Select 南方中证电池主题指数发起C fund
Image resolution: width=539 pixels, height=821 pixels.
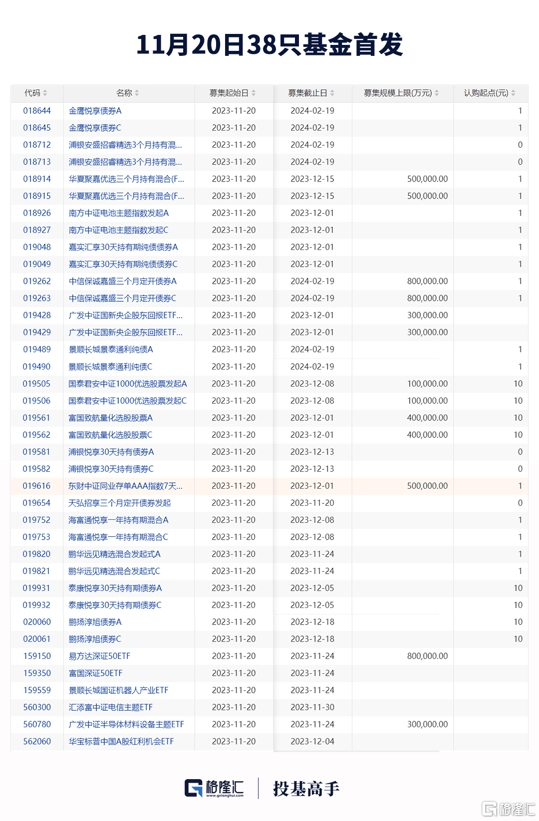click(x=119, y=230)
